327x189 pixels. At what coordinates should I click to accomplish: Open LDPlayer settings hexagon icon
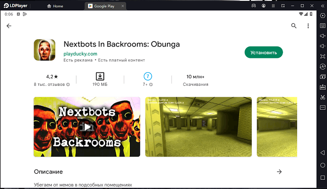pyautogui.click(x=322, y=15)
